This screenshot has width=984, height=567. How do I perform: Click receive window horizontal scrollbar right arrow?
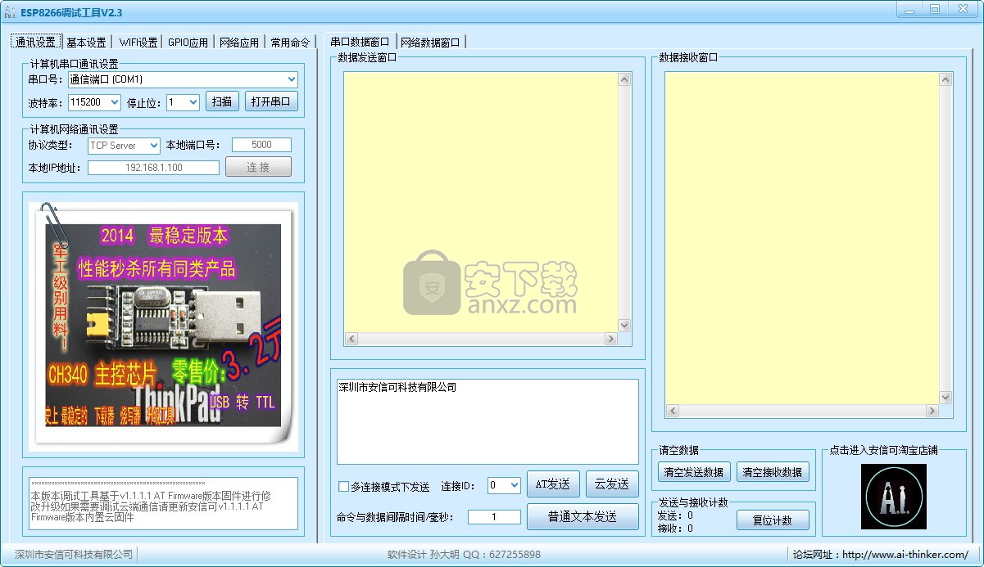tap(932, 411)
